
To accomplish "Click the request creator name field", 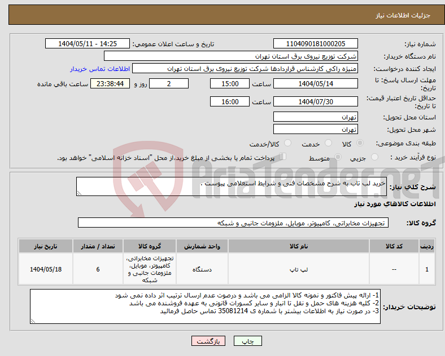I will 245,69.
